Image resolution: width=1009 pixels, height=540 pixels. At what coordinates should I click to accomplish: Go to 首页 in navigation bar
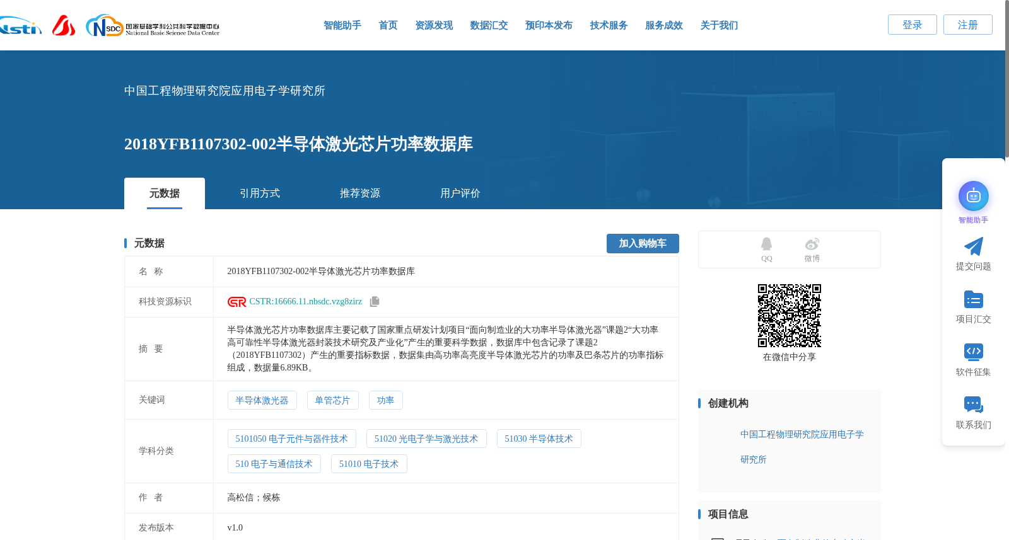388,25
